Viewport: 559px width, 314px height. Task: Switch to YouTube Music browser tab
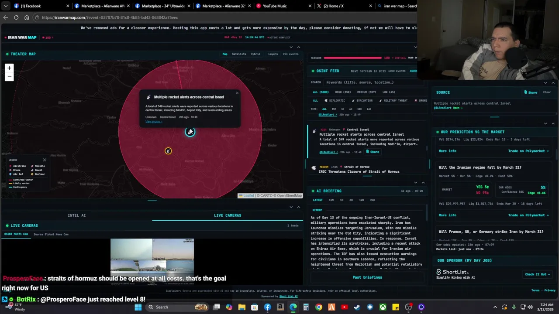tap(283, 6)
